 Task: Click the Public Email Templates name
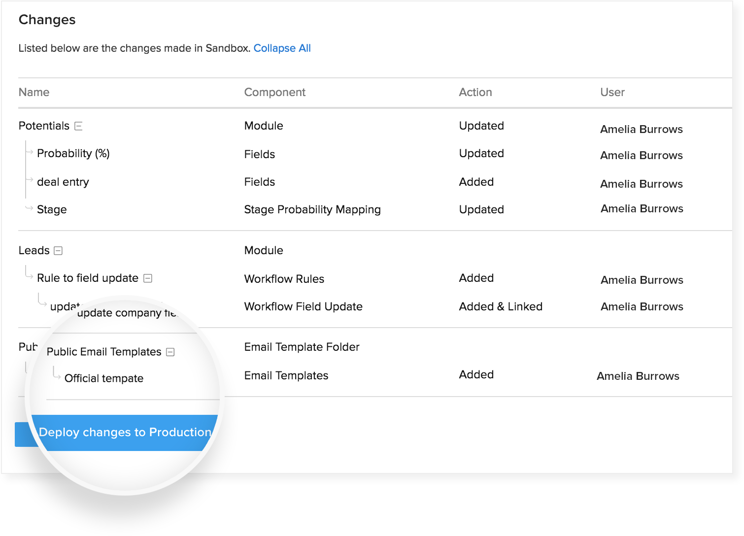(x=104, y=352)
